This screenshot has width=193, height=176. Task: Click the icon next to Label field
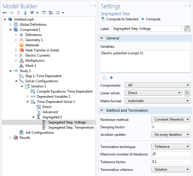(x=187, y=29)
